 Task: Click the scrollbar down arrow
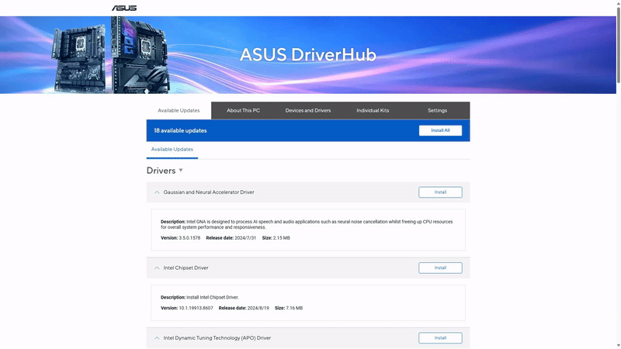pos(618,346)
